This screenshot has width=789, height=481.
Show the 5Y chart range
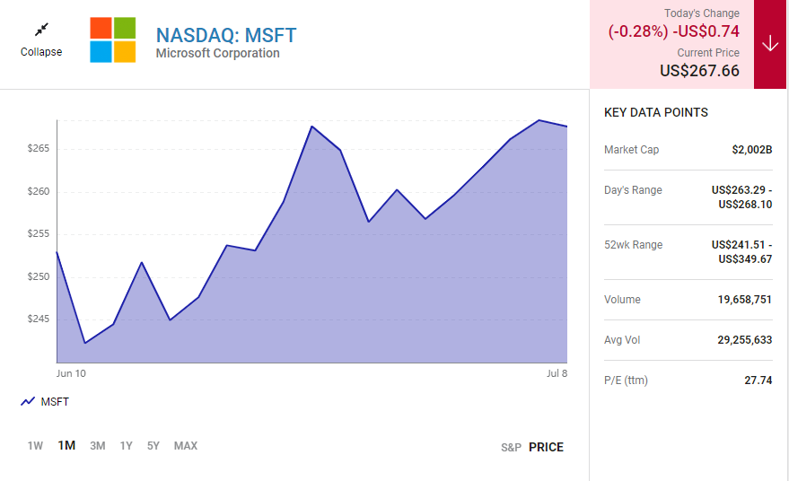click(153, 446)
